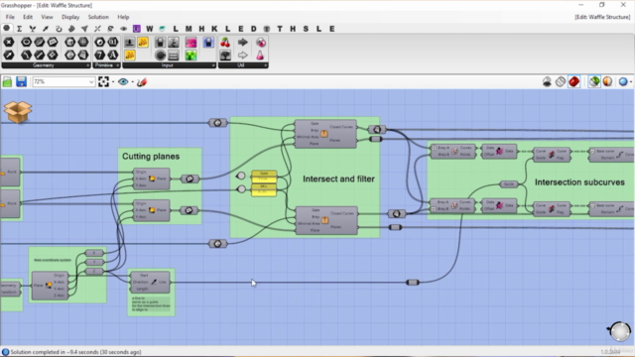
Task: Switch to the K plugin tab
Action: 214,29
